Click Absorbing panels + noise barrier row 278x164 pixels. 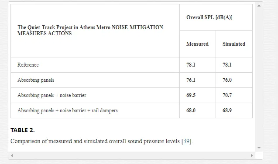[131, 95]
